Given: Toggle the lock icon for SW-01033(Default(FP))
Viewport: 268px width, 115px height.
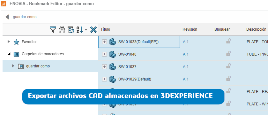Looking at the screenshot, I should pyautogui.click(x=228, y=41).
